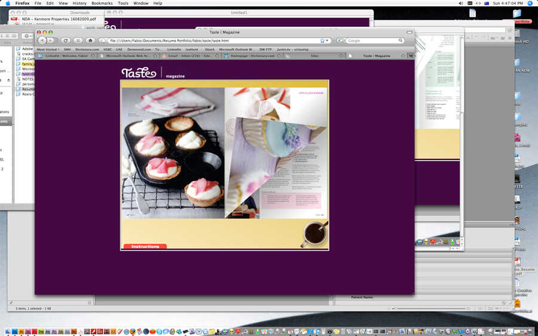Open the Google search engine dropdown
The image size is (538, 336).
341,41
